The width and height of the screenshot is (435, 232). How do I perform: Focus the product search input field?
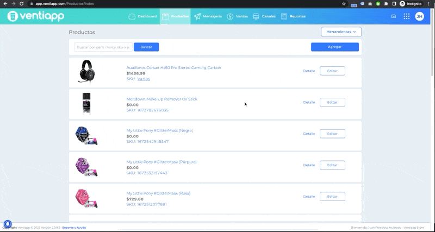coord(103,47)
